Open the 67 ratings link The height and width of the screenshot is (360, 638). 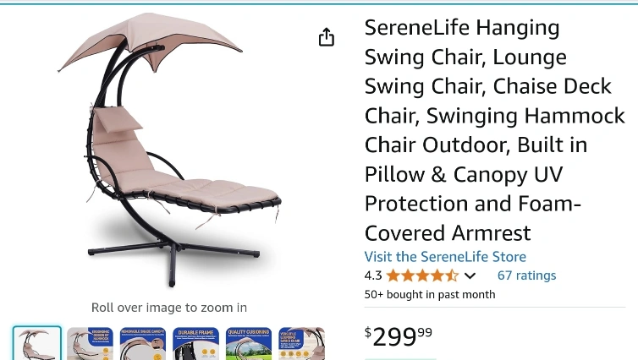(526, 275)
